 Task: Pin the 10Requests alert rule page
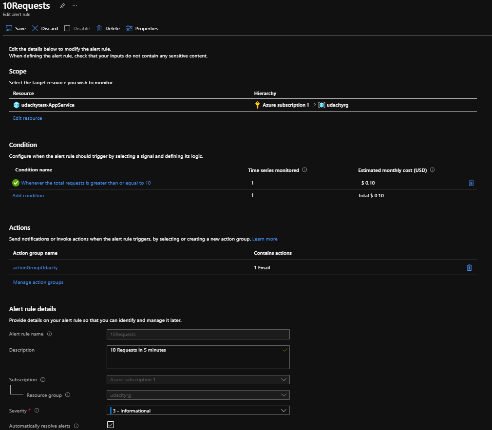[x=62, y=6]
